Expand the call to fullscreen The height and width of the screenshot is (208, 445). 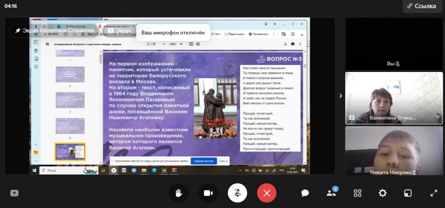pyautogui.click(x=434, y=193)
